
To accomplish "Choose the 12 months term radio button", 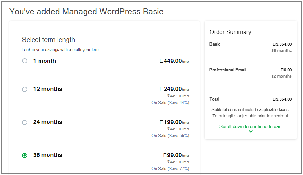I will 25,89.
